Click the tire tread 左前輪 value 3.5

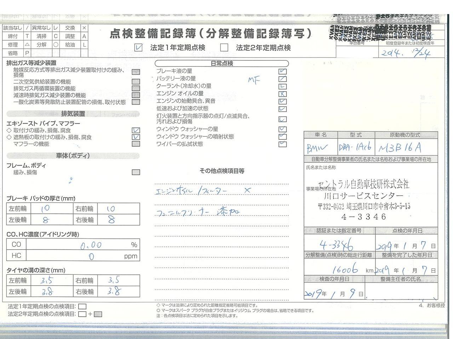[47, 281]
